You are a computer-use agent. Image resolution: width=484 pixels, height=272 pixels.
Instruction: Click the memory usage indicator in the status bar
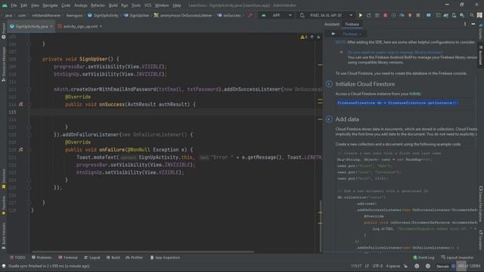pos(469,266)
